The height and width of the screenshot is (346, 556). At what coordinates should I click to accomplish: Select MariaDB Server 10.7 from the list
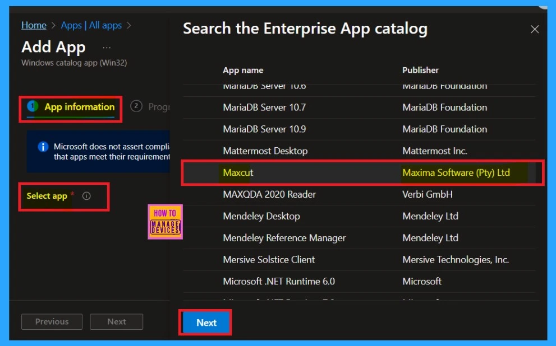tap(359, 107)
